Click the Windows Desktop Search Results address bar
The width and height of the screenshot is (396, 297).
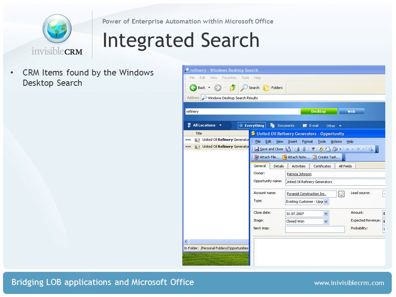pyautogui.click(x=293, y=98)
